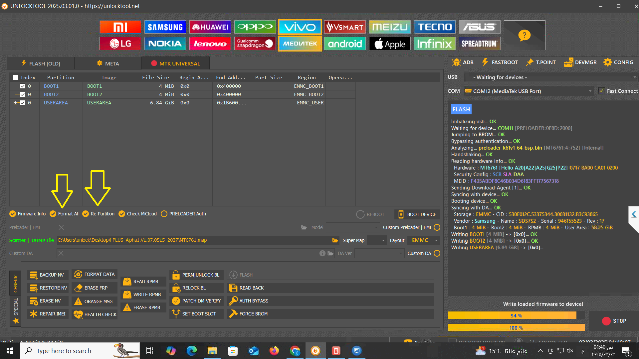Enable the Fast Connect checkbox
Screen dimensions: 639x359
coord(602,91)
